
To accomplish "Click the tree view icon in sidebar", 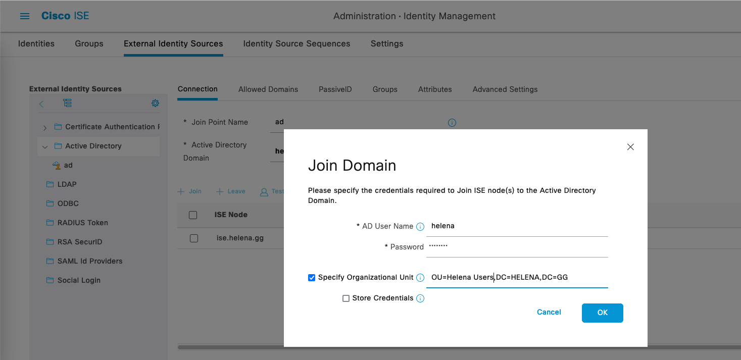I will [x=67, y=103].
